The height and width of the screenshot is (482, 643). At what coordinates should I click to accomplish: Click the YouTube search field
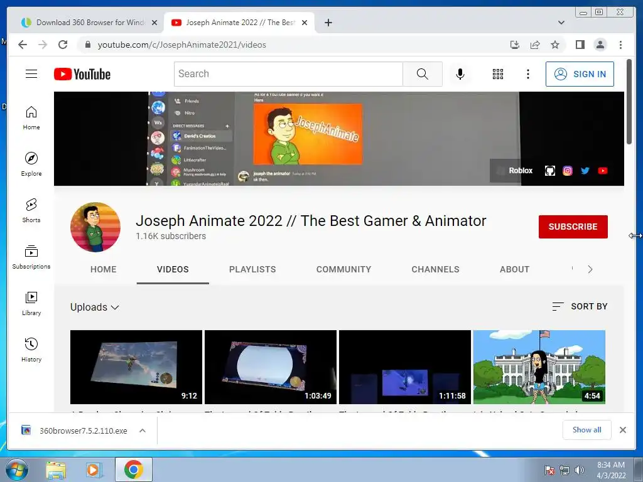point(288,74)
